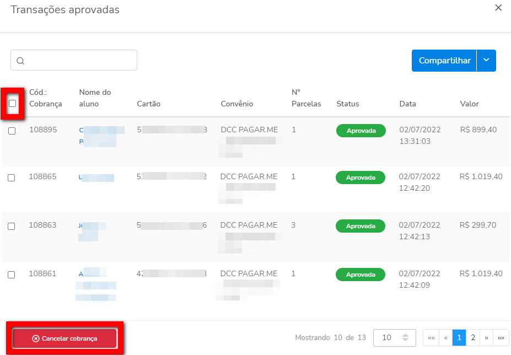Click the search magnifier icon
This screenshot has height=355, width=511.
[x=20, y=61]
